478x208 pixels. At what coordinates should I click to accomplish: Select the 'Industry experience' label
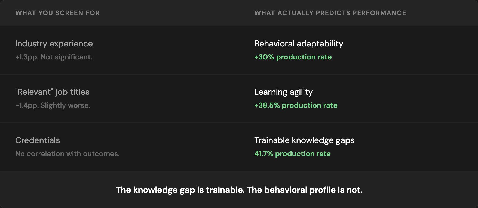point(54,44)
